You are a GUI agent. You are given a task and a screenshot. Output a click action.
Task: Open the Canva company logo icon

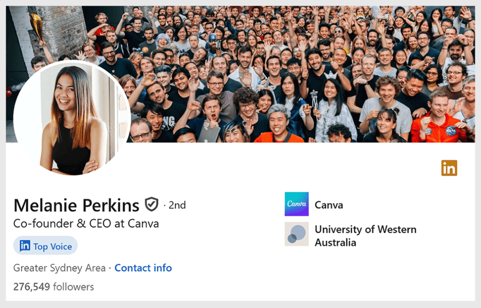[x=296, y=204]
